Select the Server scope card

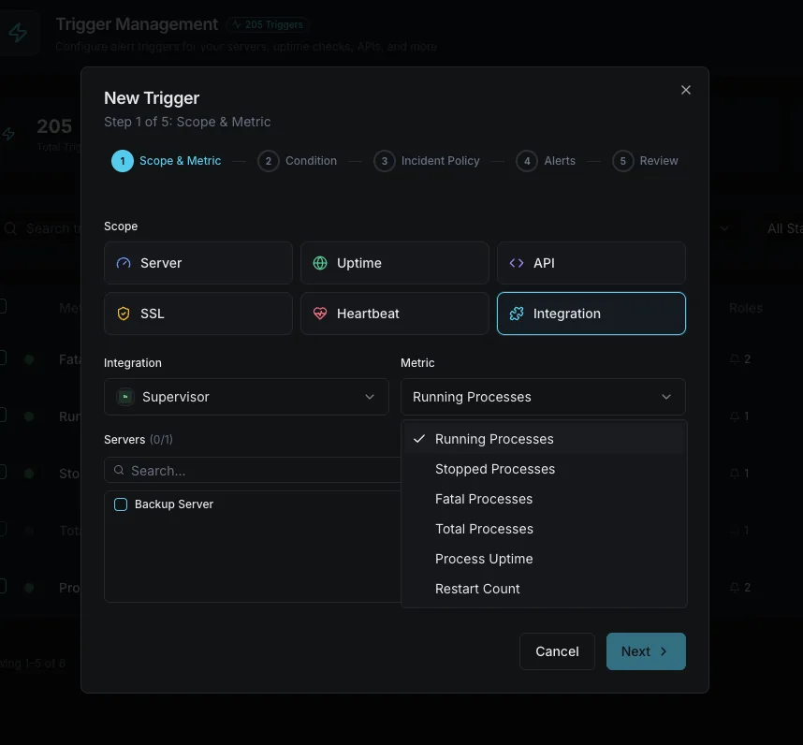198,263
